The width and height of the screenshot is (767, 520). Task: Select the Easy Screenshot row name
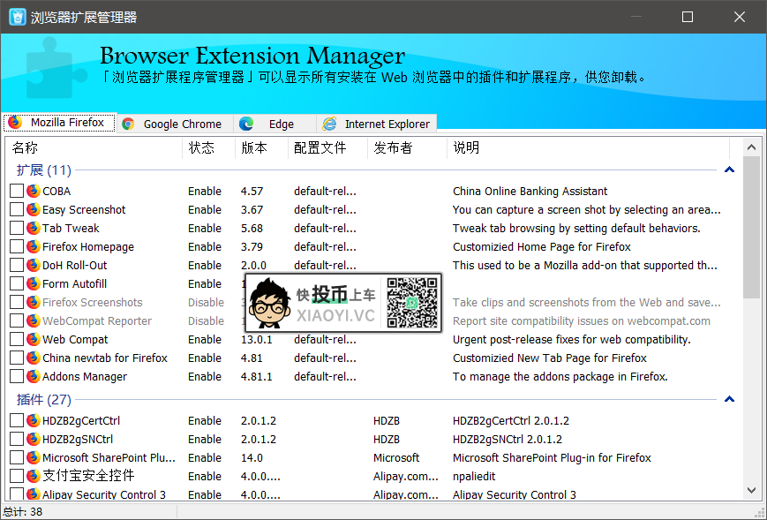[x=84, y=210]
